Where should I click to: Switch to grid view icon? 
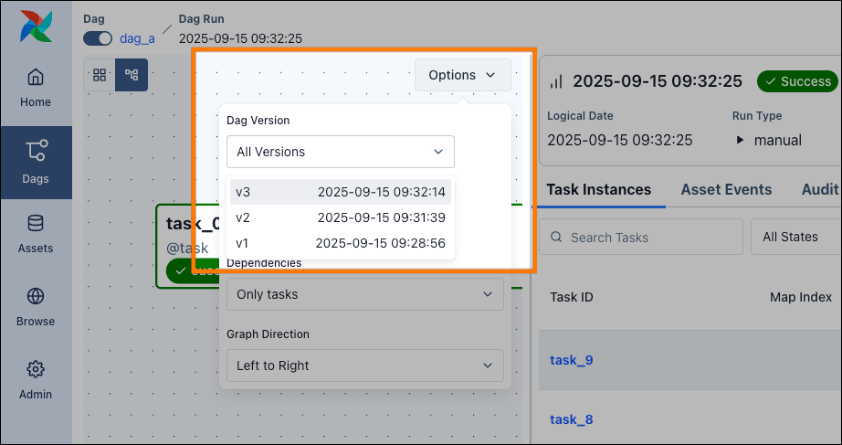pyautogui.click(x=99, y=75)
